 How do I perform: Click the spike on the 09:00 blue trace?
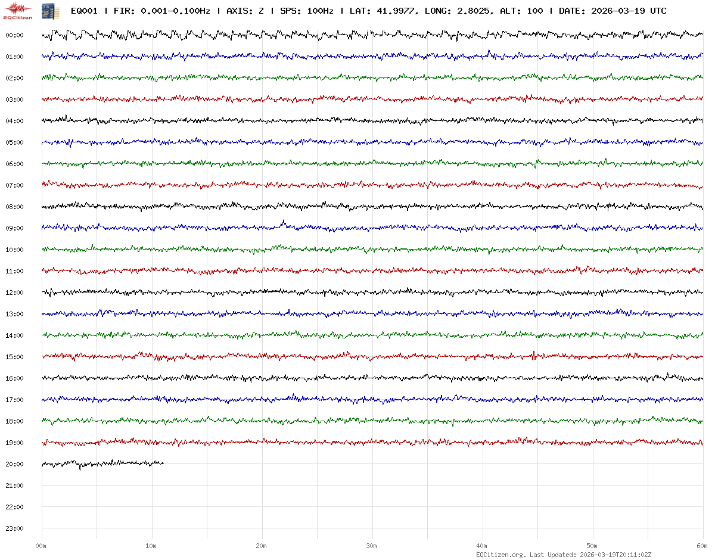[x=284, y=223]
